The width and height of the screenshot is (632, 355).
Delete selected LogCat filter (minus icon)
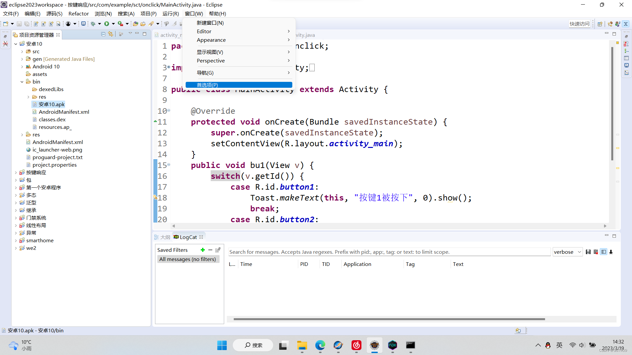coord(210,250)
